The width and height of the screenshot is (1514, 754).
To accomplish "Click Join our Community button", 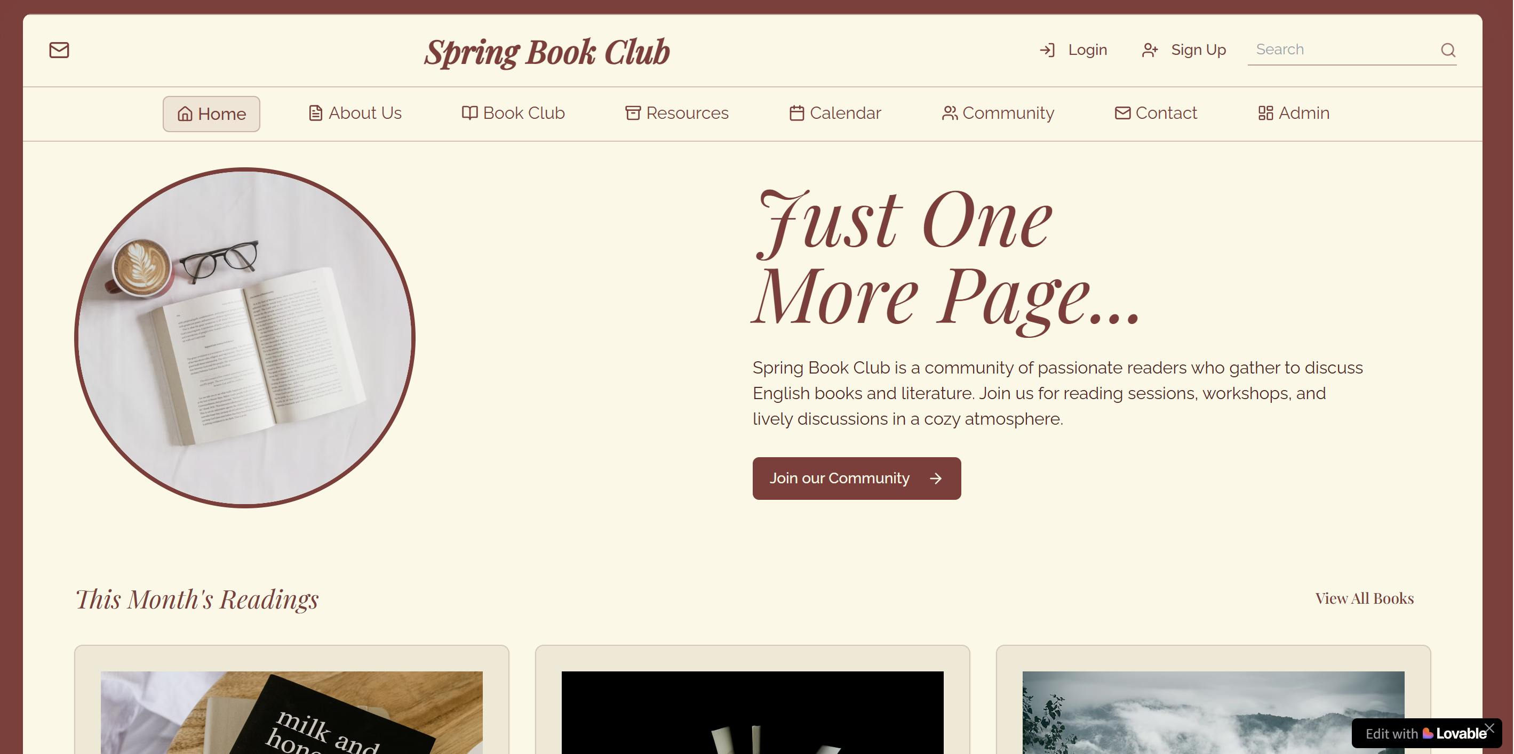I will click(x=856, y=478).
